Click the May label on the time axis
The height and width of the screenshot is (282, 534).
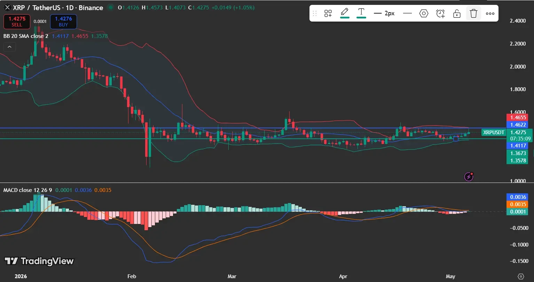[450, 276]
